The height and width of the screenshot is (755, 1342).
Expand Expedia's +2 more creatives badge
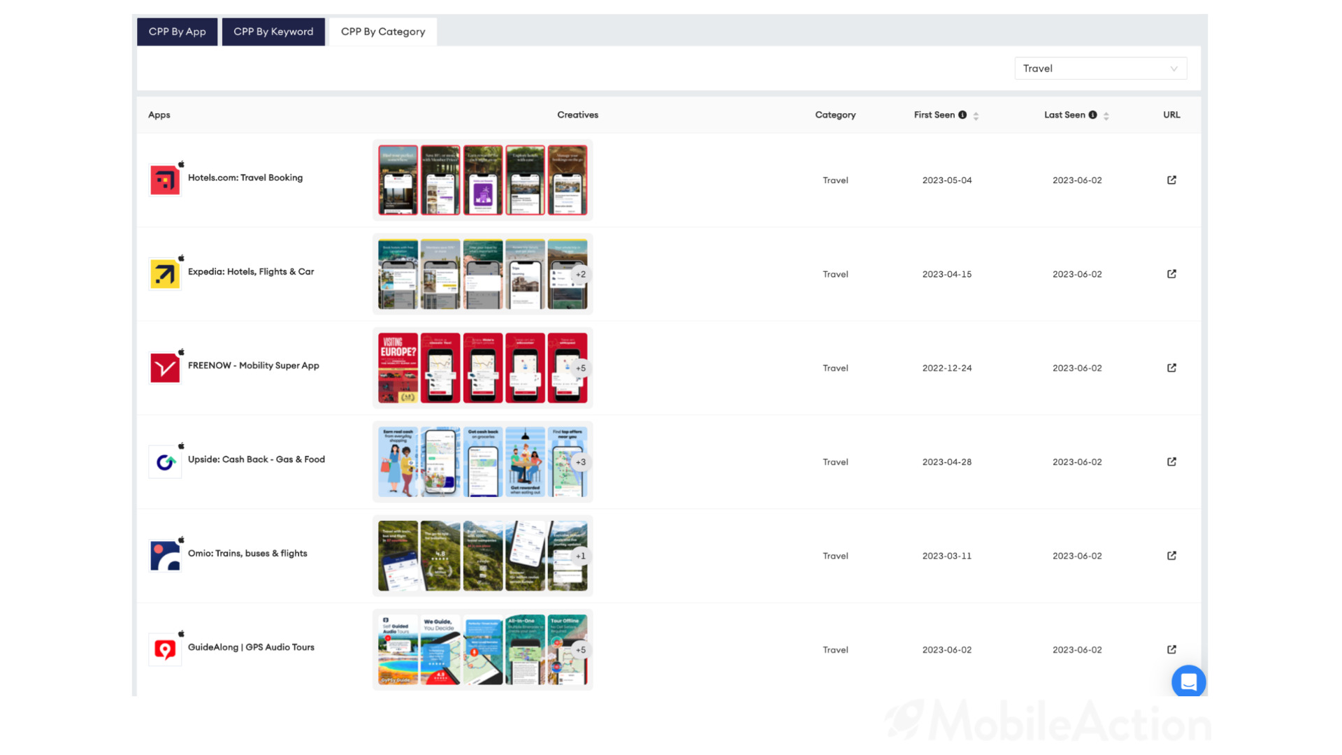click(580, 275)
